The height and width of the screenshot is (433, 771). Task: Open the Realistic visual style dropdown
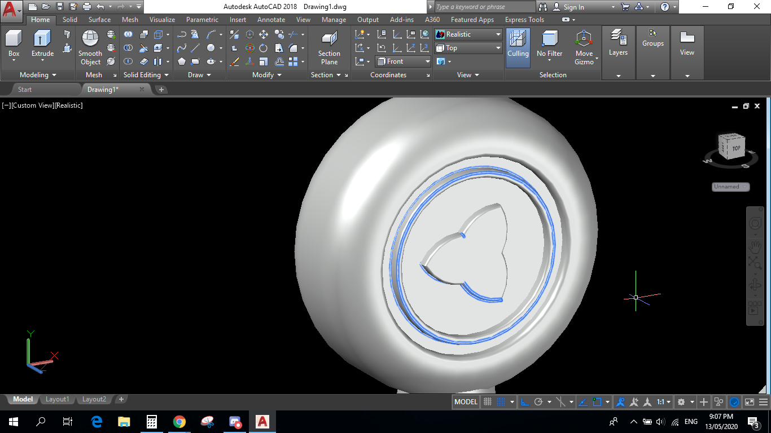point(468,34)
